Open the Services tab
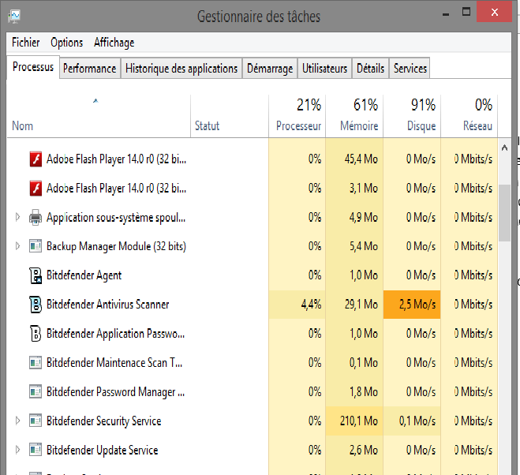The image size is (520, 475). tap(410, 69)
